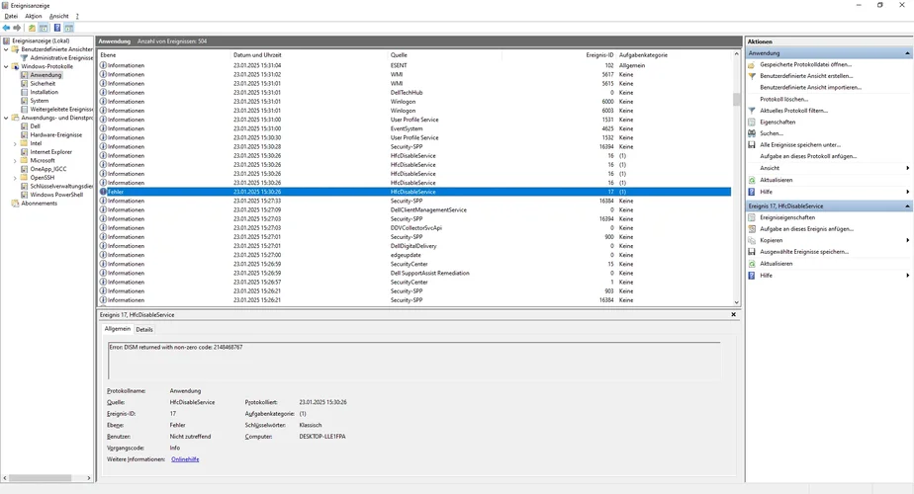Click the Back arrow toolbar icon

[6, 28]
